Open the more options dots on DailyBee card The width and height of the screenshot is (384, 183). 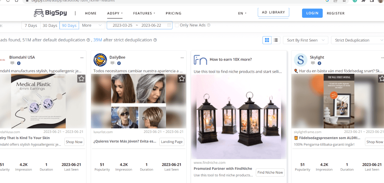[182, 58]
